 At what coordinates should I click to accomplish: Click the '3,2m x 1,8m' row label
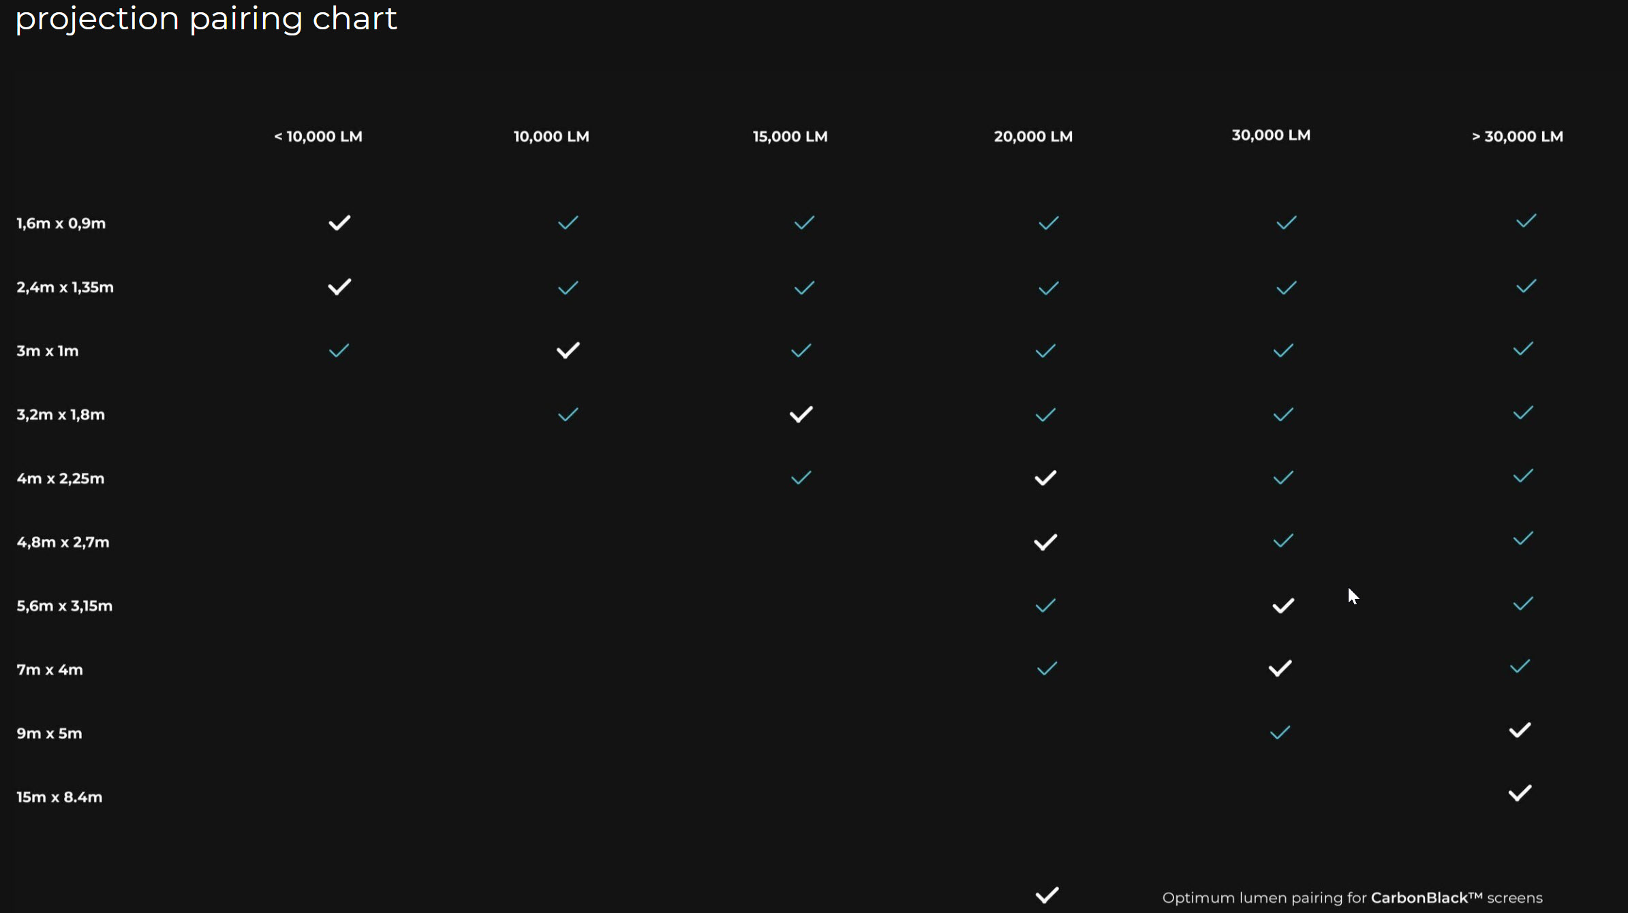point(61,415)
